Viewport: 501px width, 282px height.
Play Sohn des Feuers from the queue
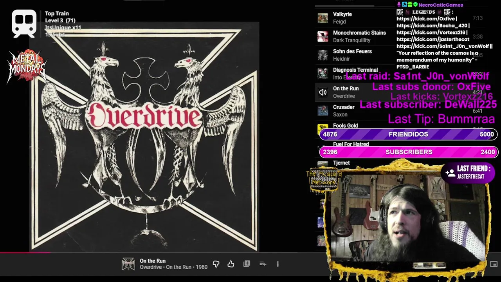pyautogui.click(x=352, y=51)
